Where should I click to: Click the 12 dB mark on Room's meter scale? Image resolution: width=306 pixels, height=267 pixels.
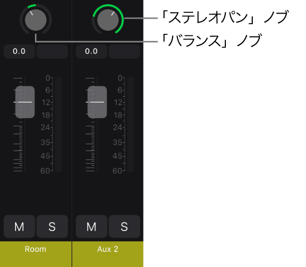pos(46,102)
